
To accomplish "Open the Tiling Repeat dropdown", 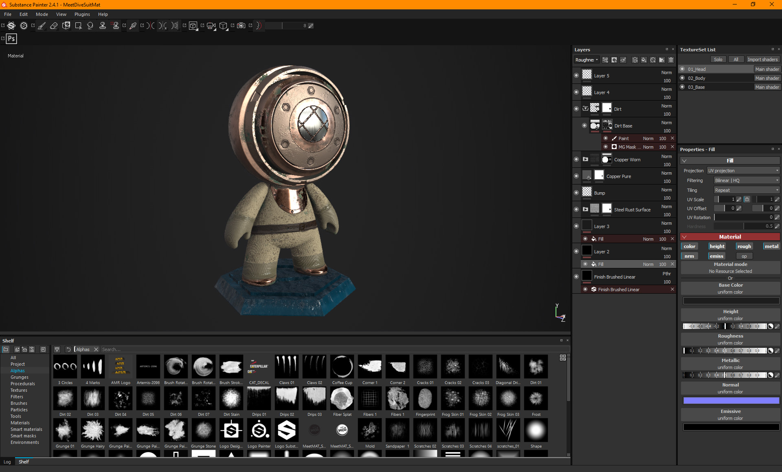I will tap(747, 190).
